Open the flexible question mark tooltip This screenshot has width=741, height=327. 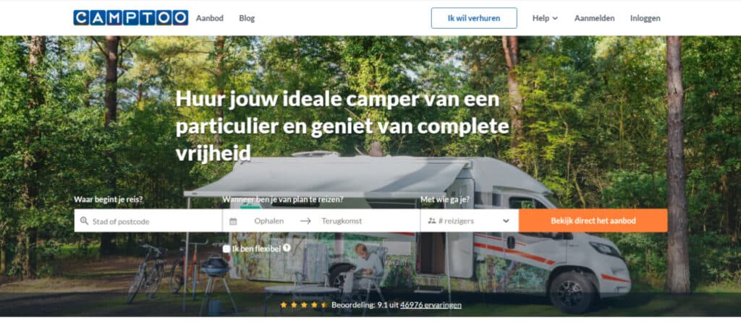[x=287, y=248]
